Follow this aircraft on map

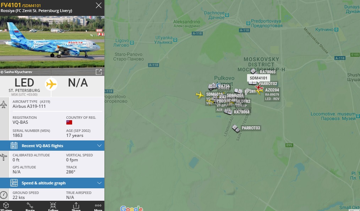(53, 206)
